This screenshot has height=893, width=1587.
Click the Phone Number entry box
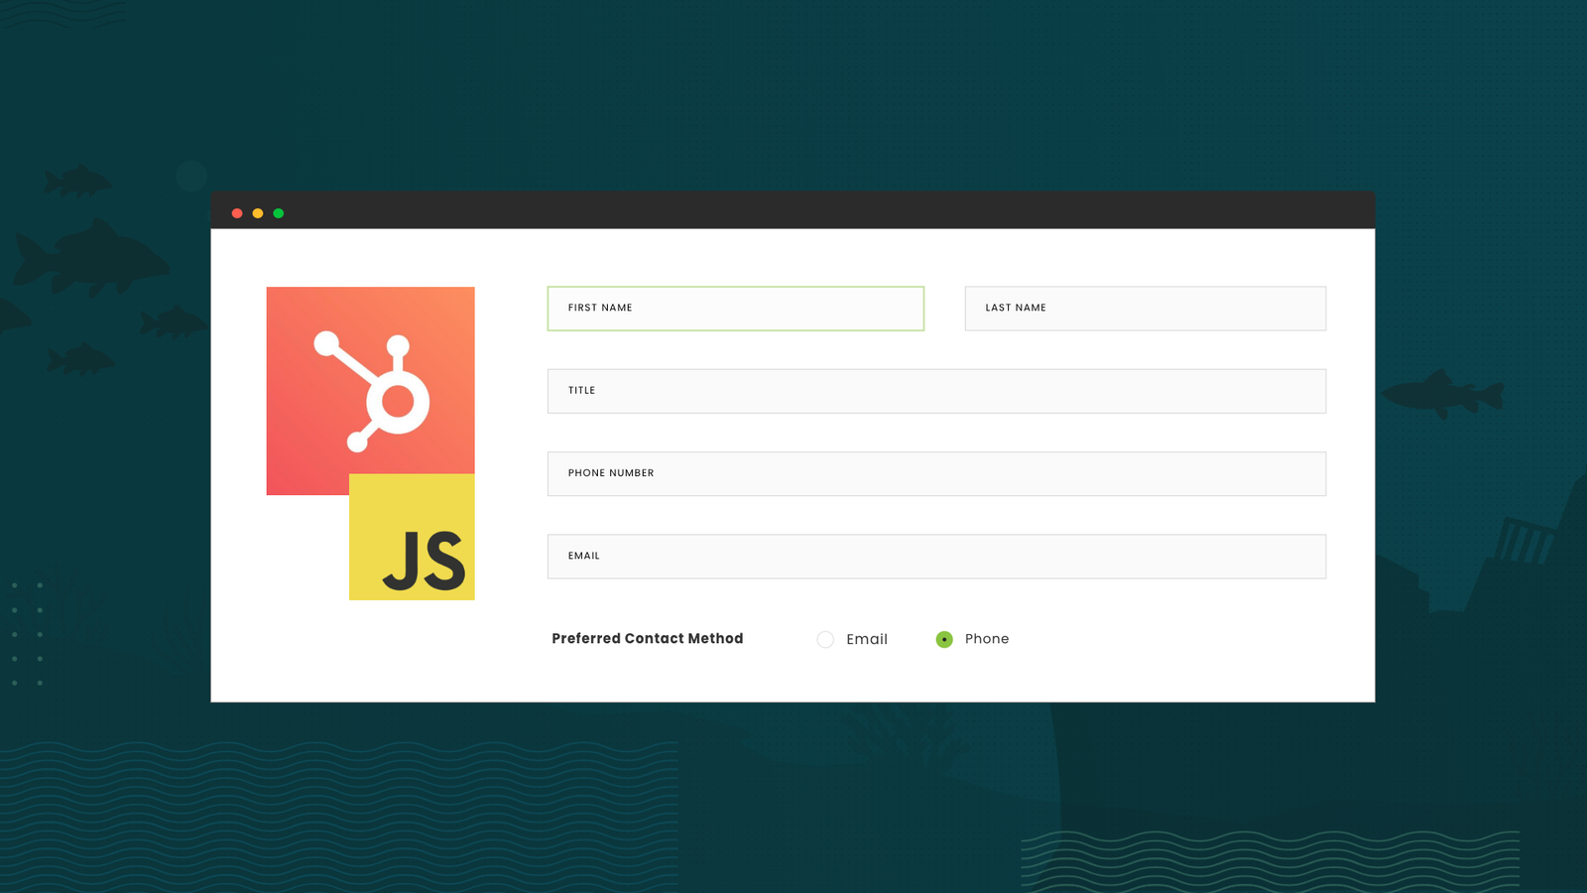click(x=936, y=473)
